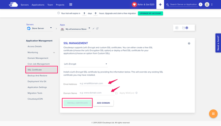The width and height of the screenshot is (221, 126).
Task: Click the Servers breadcrumb link
Action: pyautogui.click(x=30, y=25)
